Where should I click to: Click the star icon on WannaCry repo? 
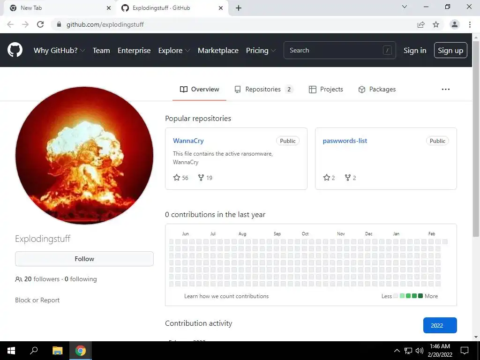click(x=177, y=178)
